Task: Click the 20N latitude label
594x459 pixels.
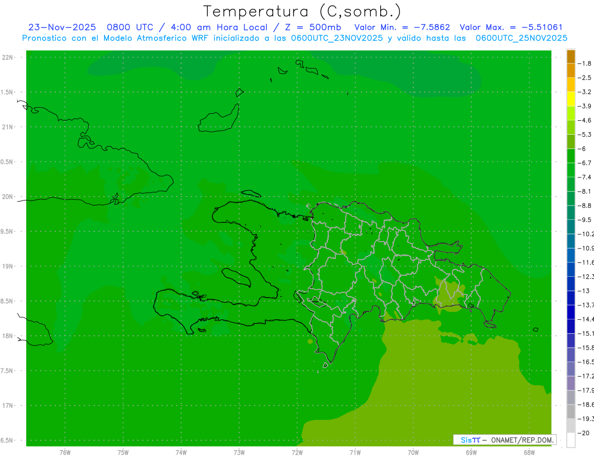Action: (x=7, y=197)
